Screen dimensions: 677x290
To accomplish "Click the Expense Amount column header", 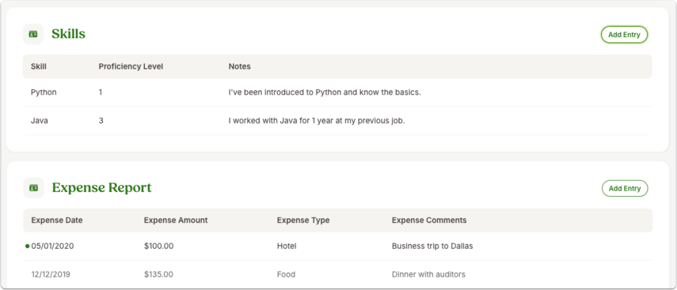I will (x=176, y=220).
